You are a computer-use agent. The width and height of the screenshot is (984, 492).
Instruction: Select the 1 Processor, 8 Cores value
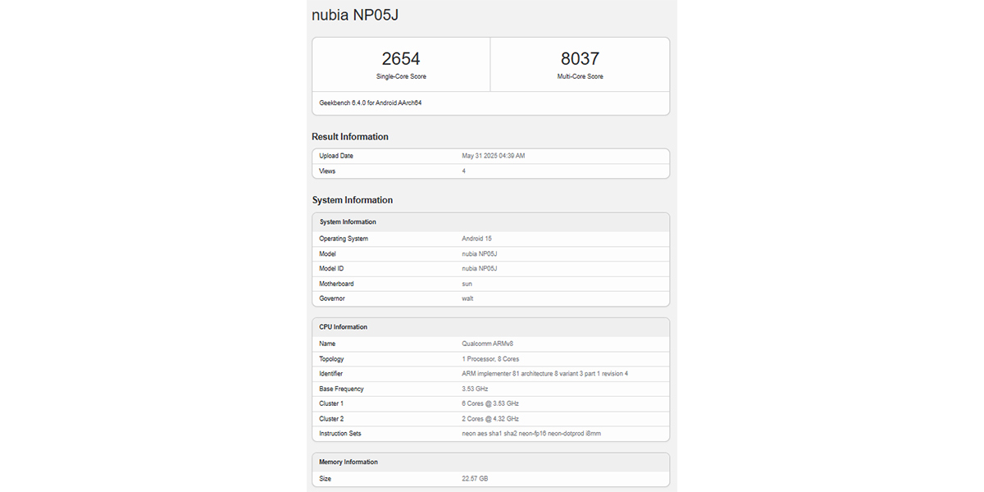[x=490, y=359]
